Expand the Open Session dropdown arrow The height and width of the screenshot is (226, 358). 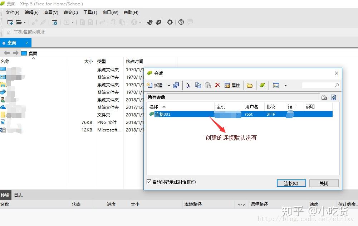coord(25,23)
